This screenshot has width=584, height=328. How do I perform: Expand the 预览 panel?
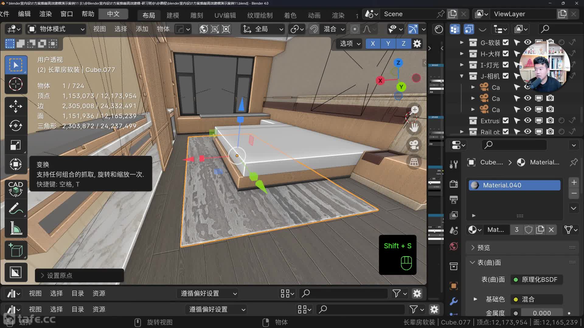(483, 248)
